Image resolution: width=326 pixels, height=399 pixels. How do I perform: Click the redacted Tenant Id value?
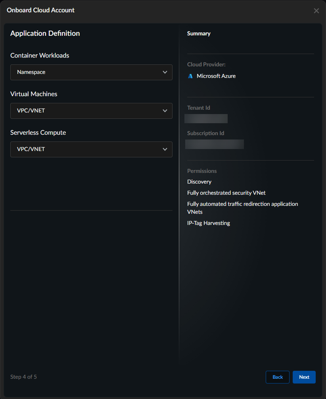[206, 118]
